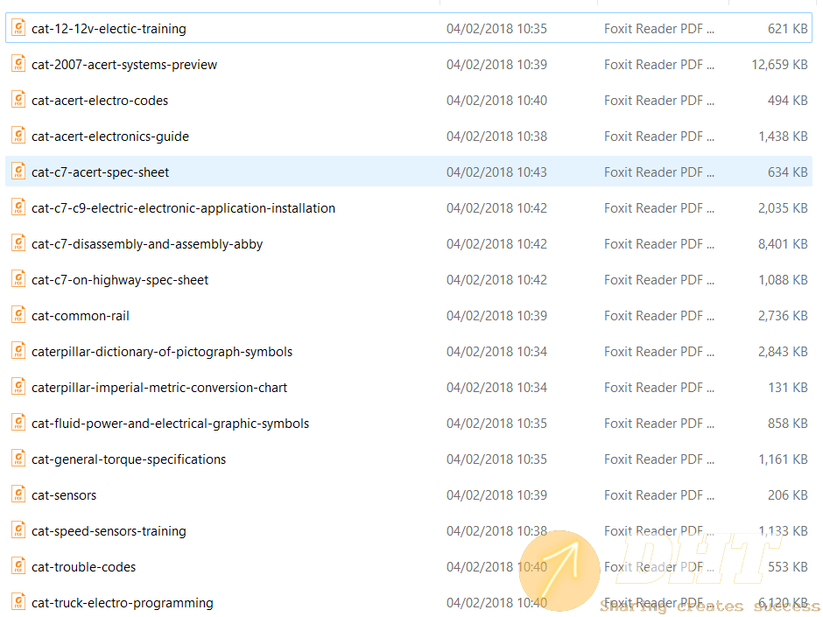Click the PDF icon next to cat-2007-acert-systems-preview

coord(18,63)
